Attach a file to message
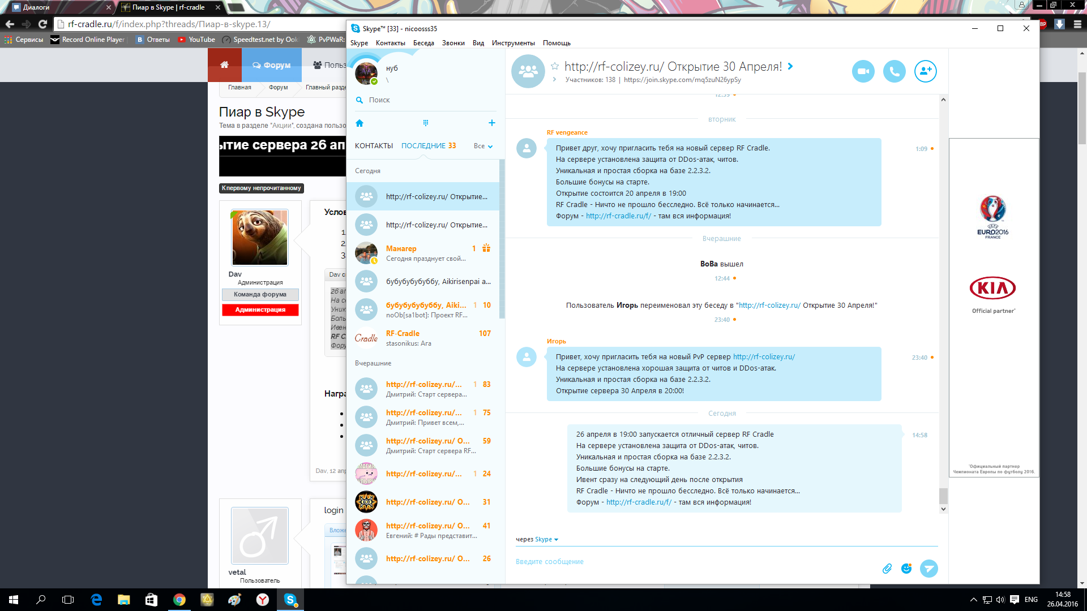Viewport: 1087px width, 611px height. pyautogui.click(x=887, y=569)
